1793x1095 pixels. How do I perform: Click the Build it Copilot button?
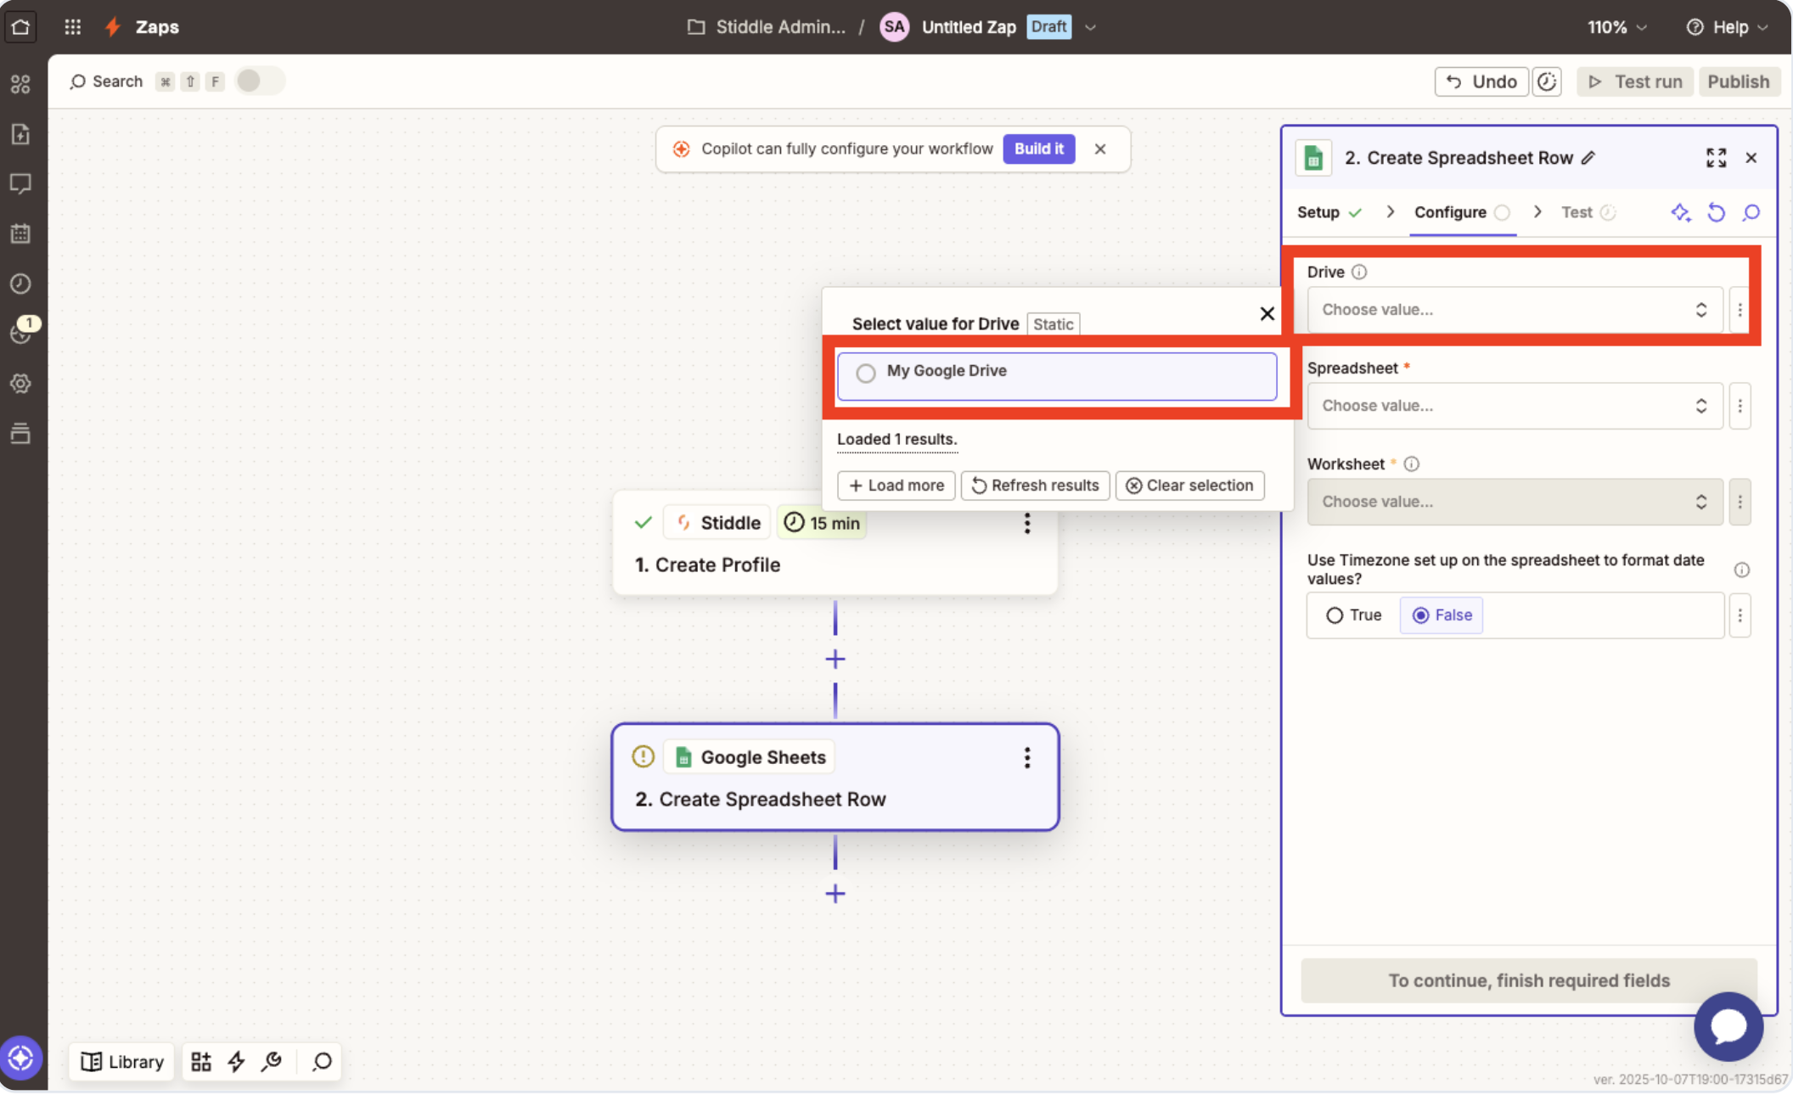point(1038,149)
